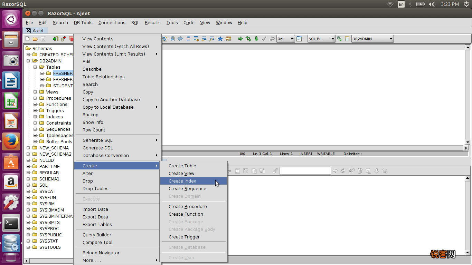The image size is (472, 265).
Task: Click the Save floppy disk icon
Action: 44,39
